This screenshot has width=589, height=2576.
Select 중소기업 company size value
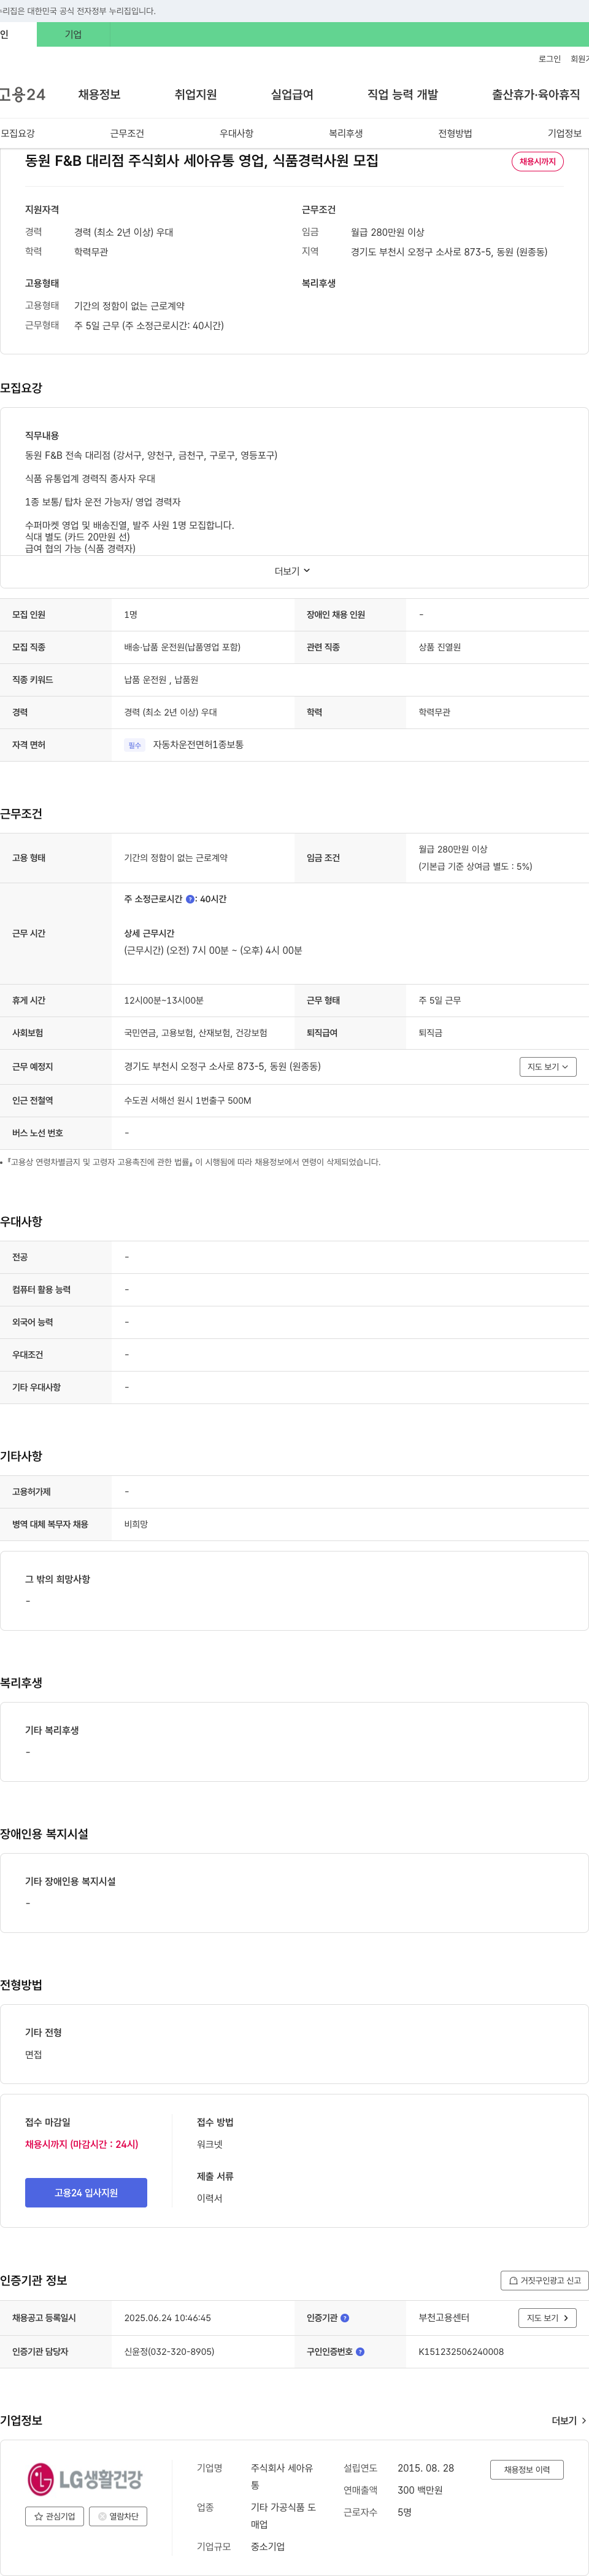[268, 2546]
